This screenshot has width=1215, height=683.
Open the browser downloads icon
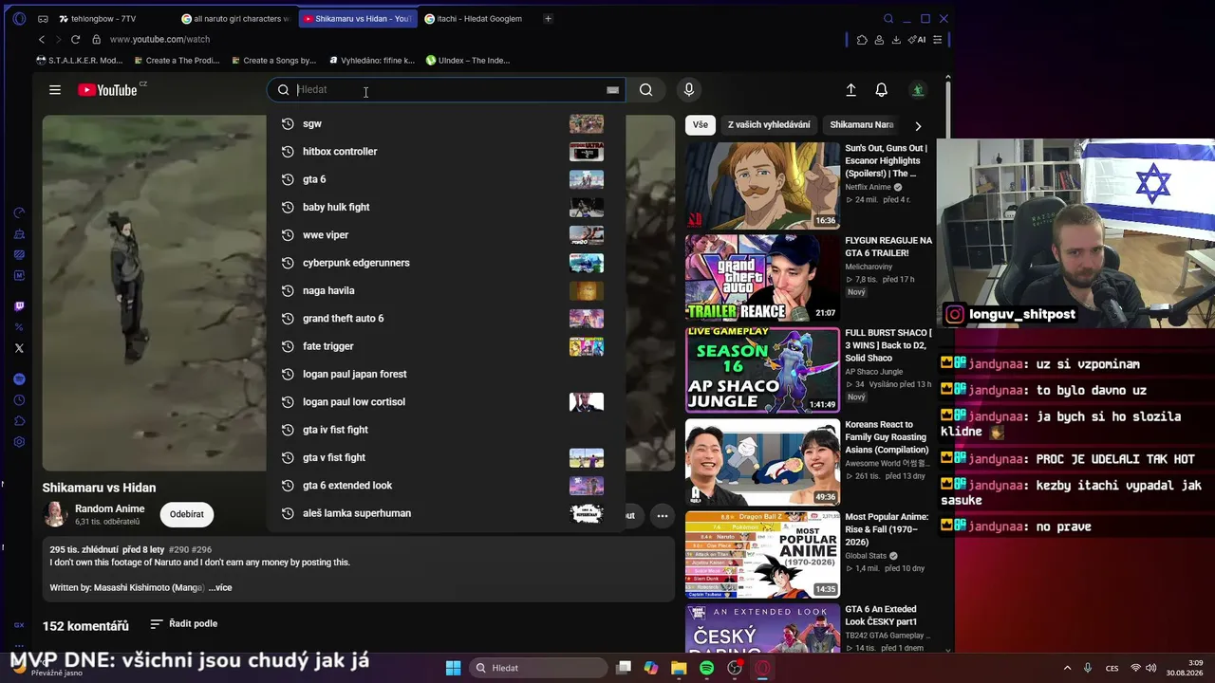point(896,40)
